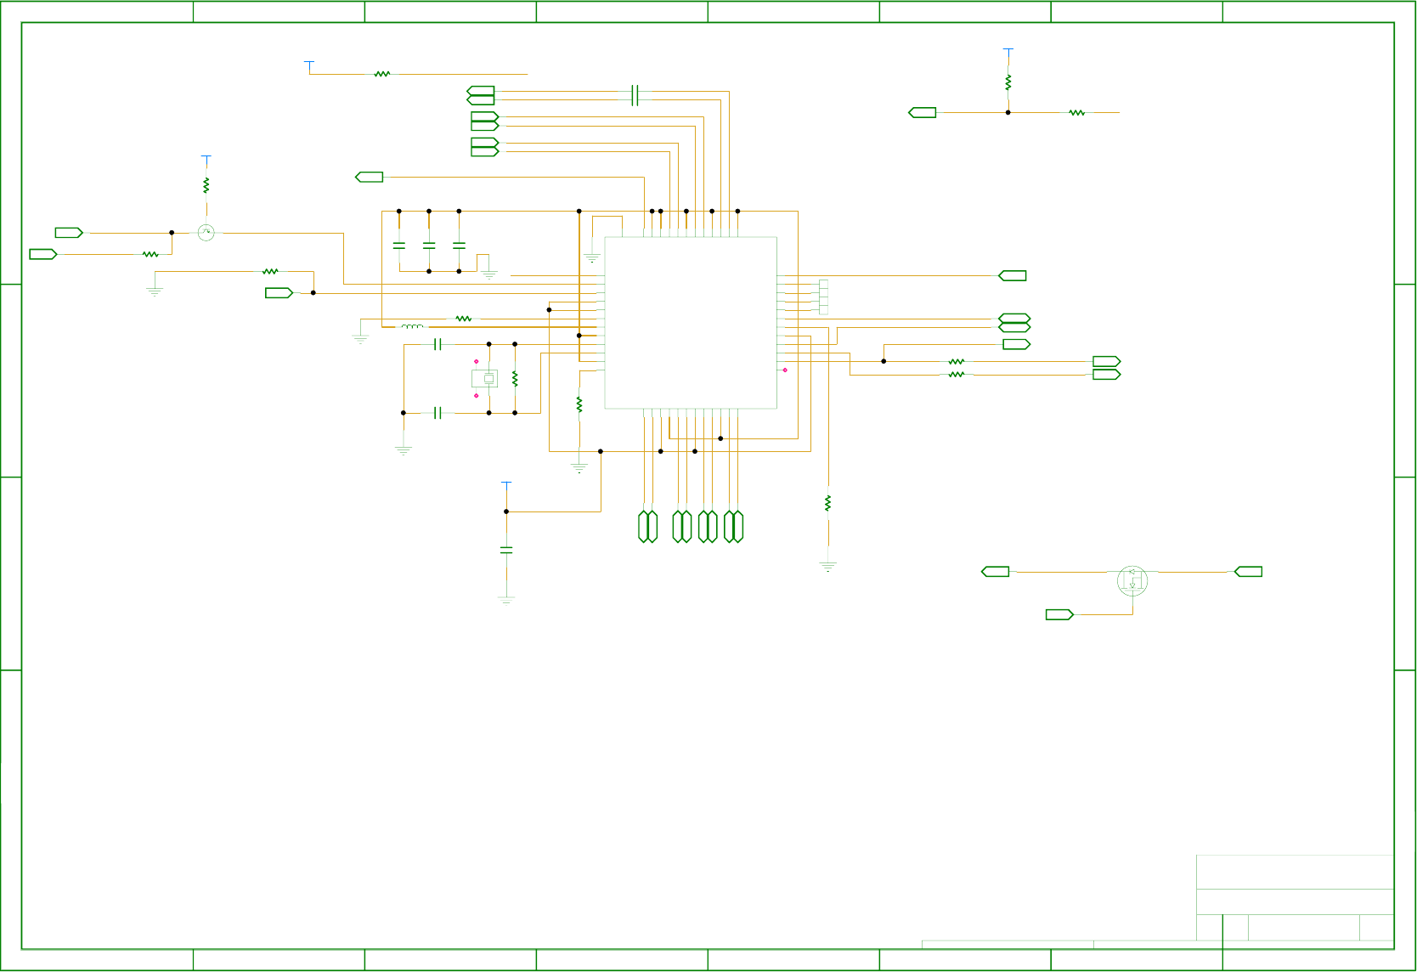Click the ground symbol left of the inductor
The image size is (1417, 972).
[360, 338]
